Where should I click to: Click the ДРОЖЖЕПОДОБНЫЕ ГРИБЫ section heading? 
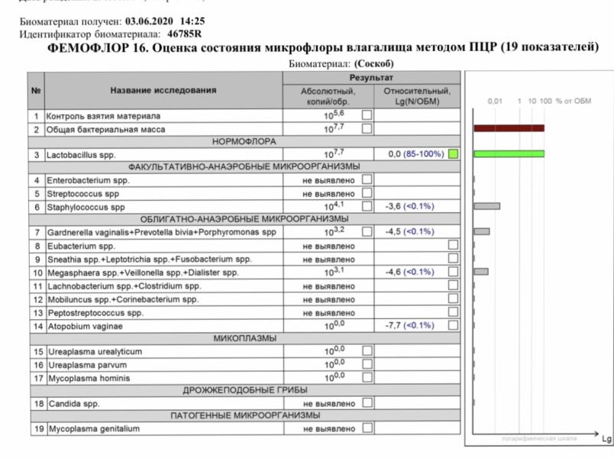pos(245,390)
